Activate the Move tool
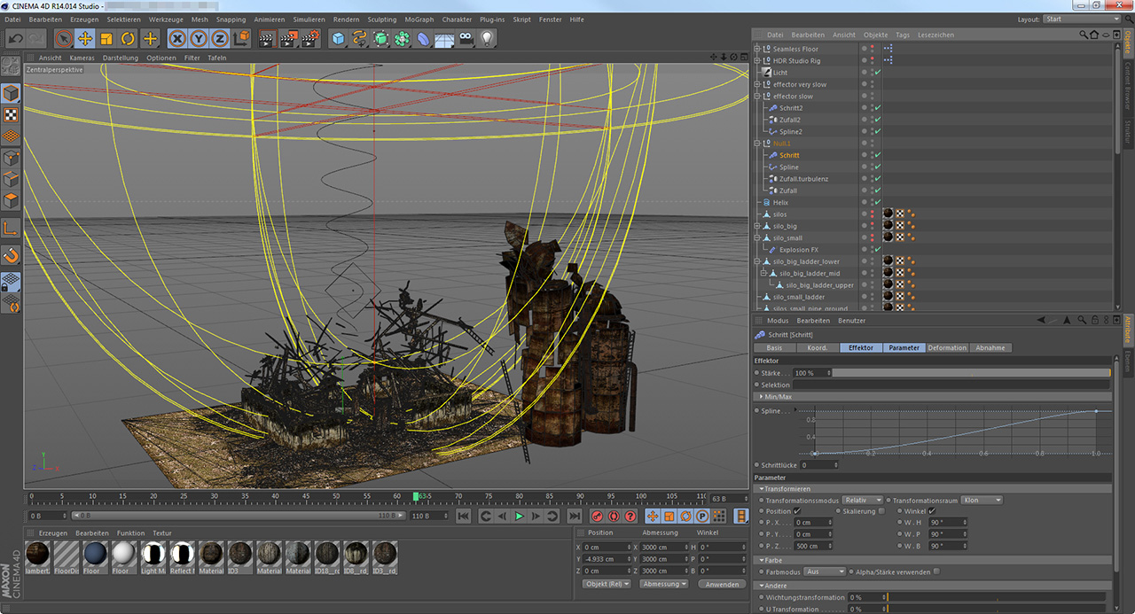This screenshot has height=614, width=1135. point(85,38)
